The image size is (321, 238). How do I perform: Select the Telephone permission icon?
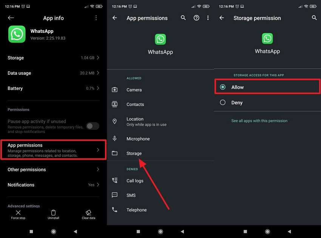point(115,210)
